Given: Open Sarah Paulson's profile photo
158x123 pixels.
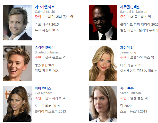Looking at the screenshot, I should click(103, 104).
